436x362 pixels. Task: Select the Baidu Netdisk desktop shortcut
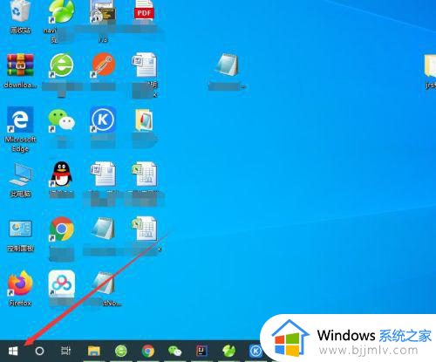(61, 283)
